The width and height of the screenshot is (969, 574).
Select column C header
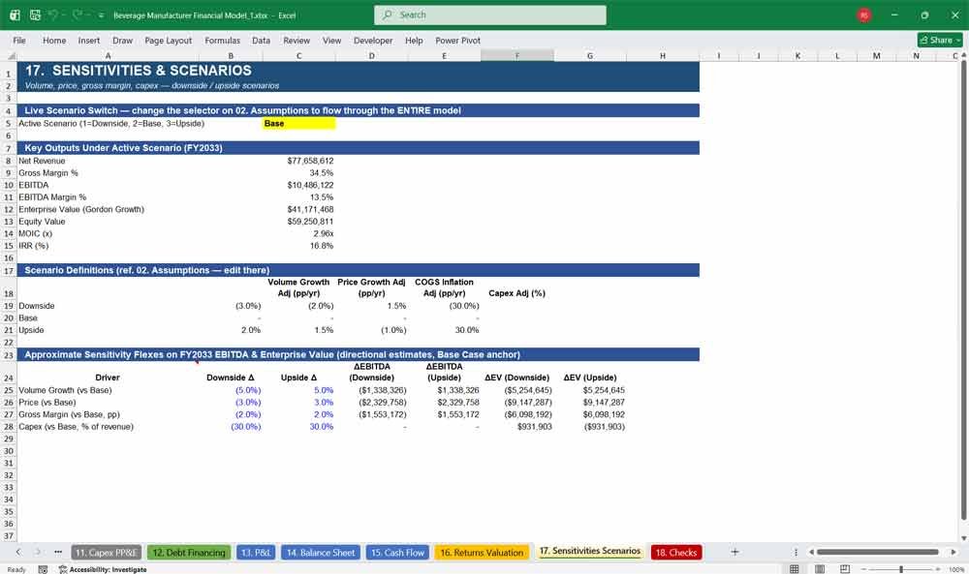(299, 55)
